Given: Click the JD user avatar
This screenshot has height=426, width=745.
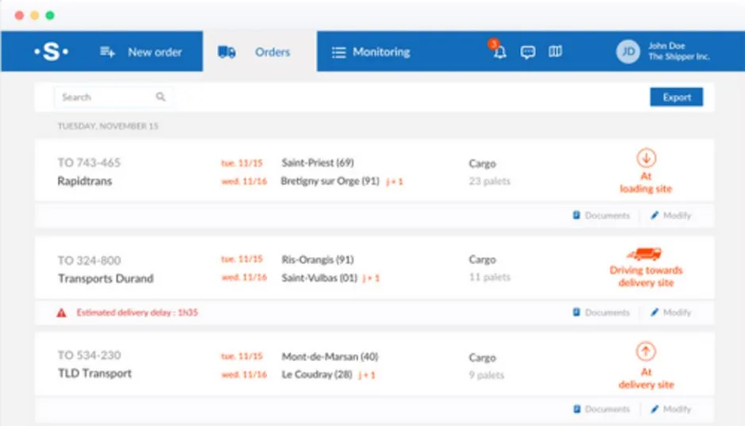Looking at the screenshot, I should point(628,52).
